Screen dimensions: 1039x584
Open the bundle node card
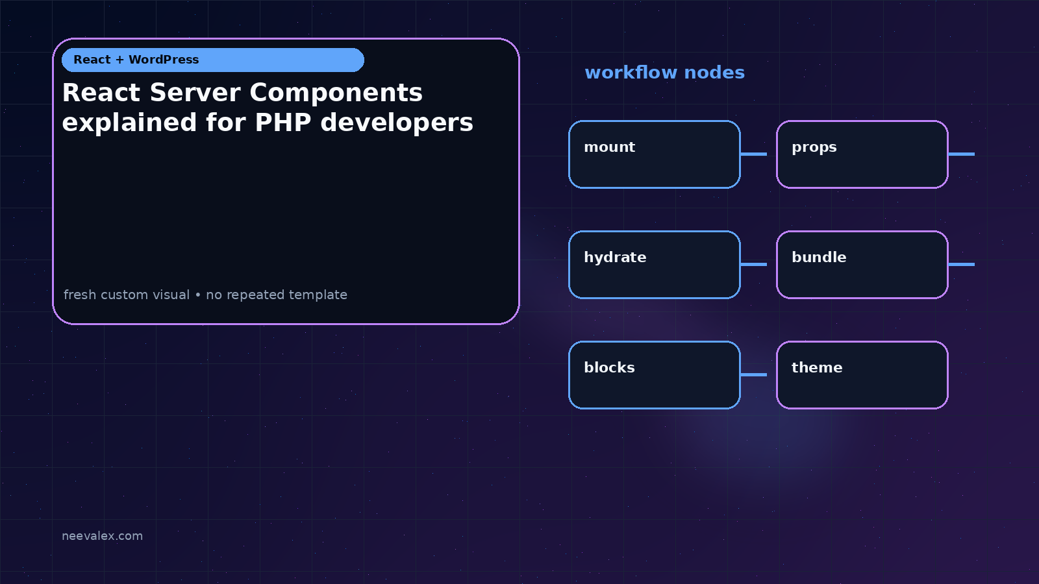862,265
